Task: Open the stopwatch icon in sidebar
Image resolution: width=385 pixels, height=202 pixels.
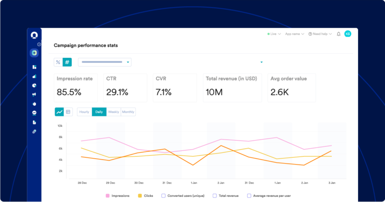Action: (x=34, y=104)
